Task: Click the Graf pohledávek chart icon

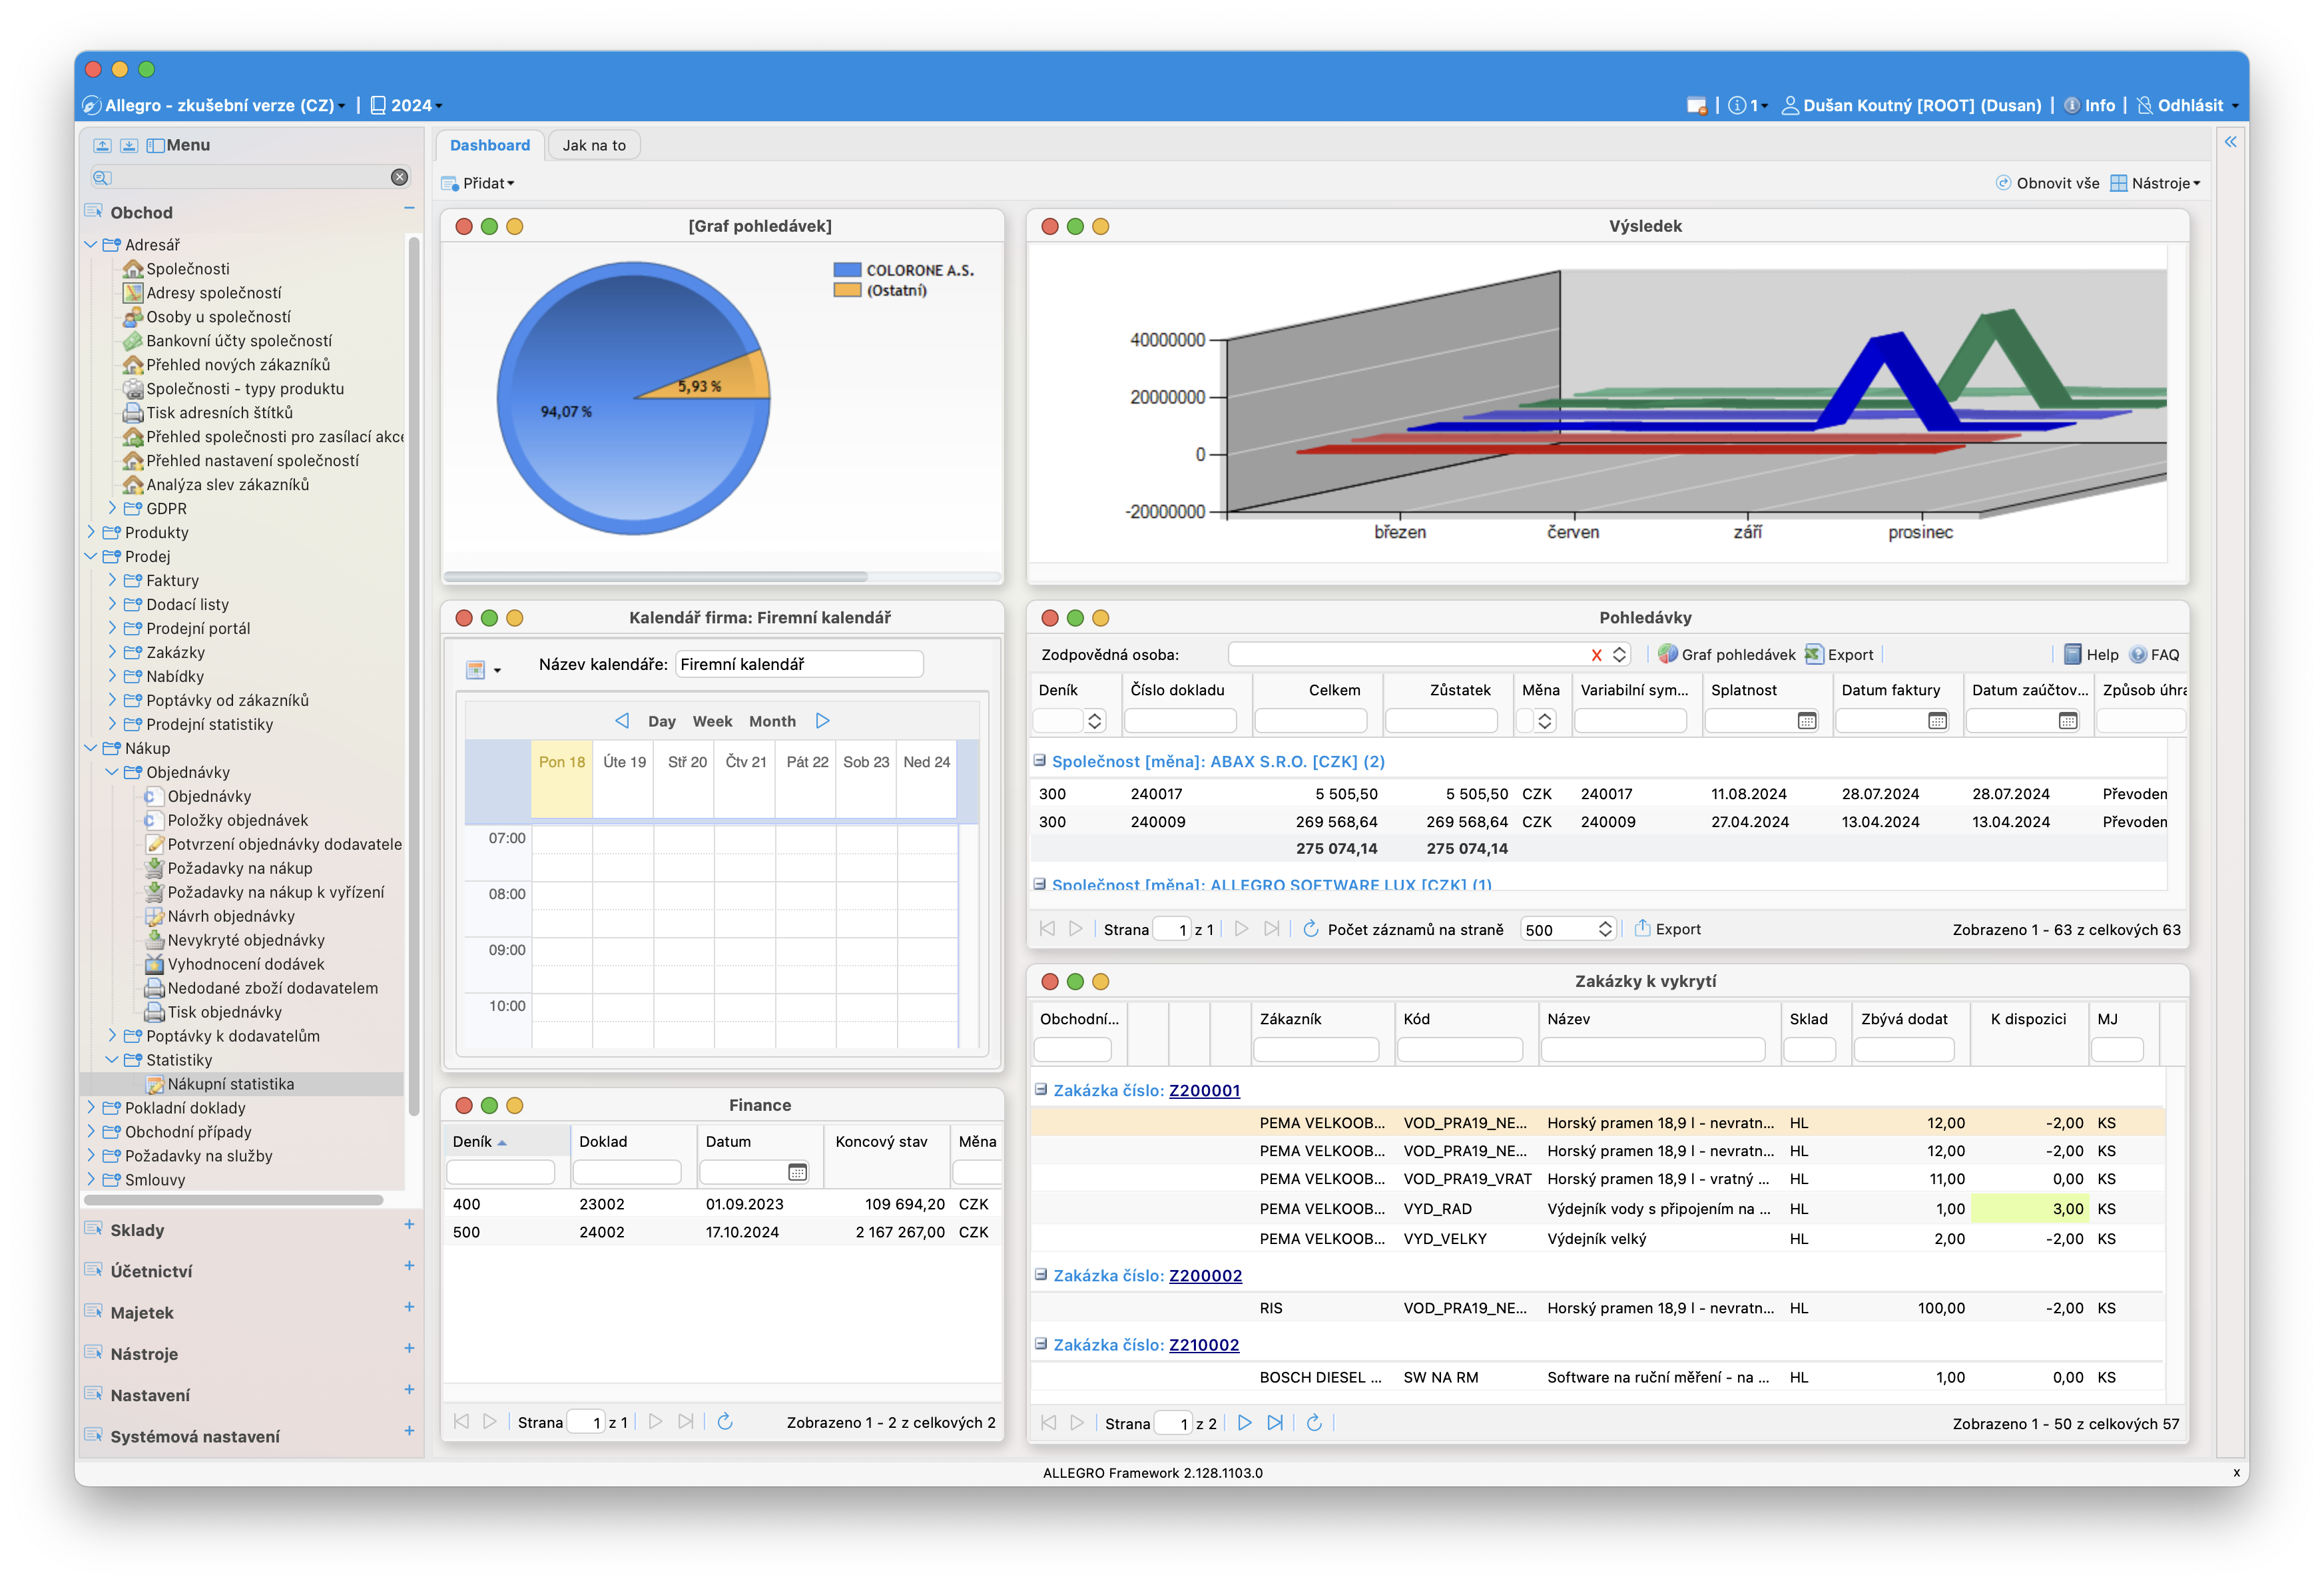Action: tap(1667, 654)
